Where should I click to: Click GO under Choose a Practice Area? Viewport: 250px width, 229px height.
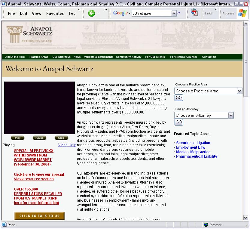[x=179, y=97]
